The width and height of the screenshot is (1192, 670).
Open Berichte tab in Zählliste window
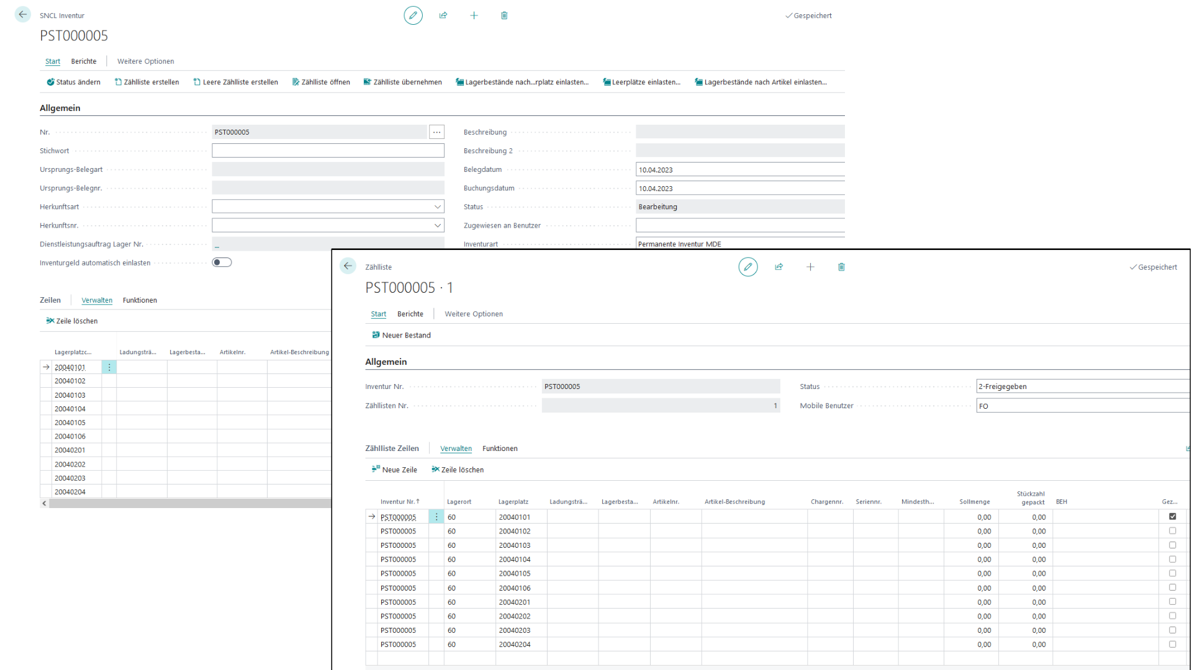(410, 314)
